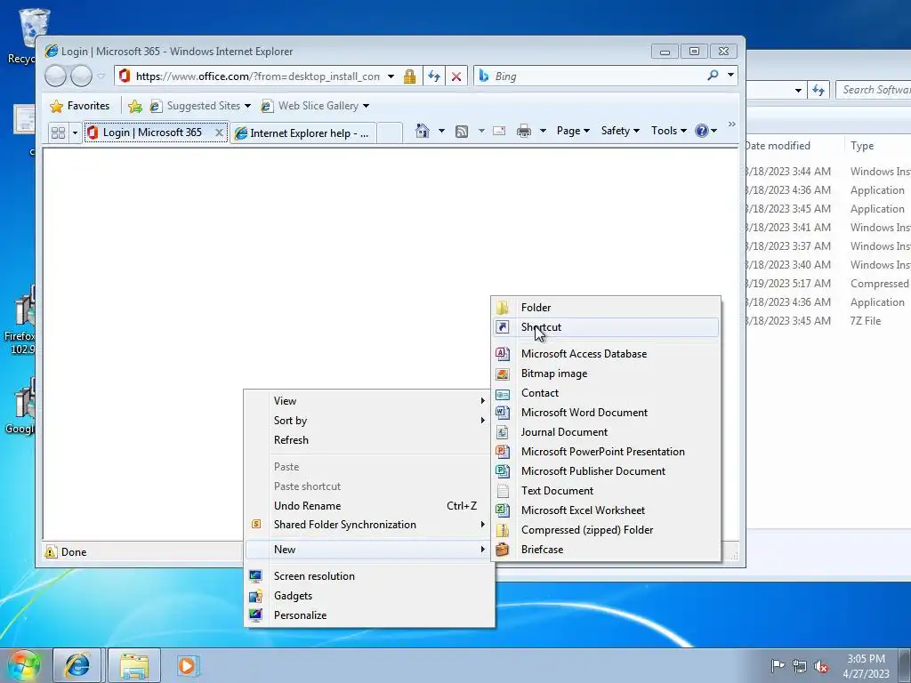Click the RSS feeds icon
The width and height of the screenshot is (911, 683).
pyautogui.click(x=462, y=132)
